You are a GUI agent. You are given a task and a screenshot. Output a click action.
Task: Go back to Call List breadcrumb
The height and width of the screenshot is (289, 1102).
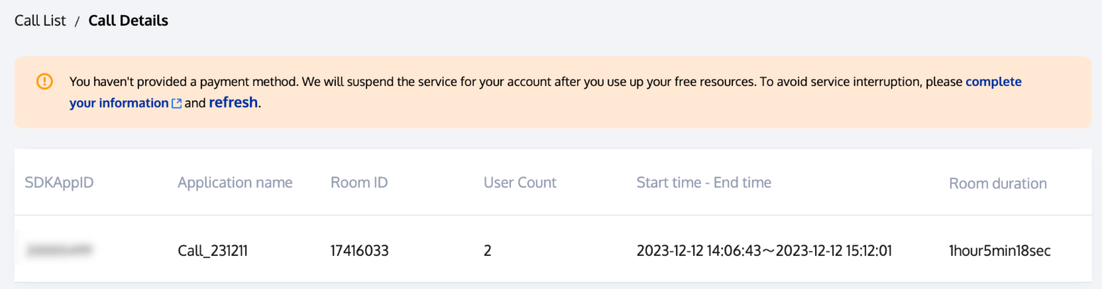point(40,21)
